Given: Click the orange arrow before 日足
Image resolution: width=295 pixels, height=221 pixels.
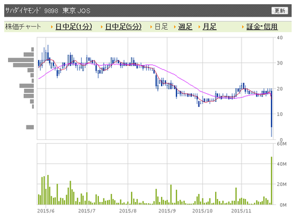Looking at the screenshot, I should tap(151, 27).
